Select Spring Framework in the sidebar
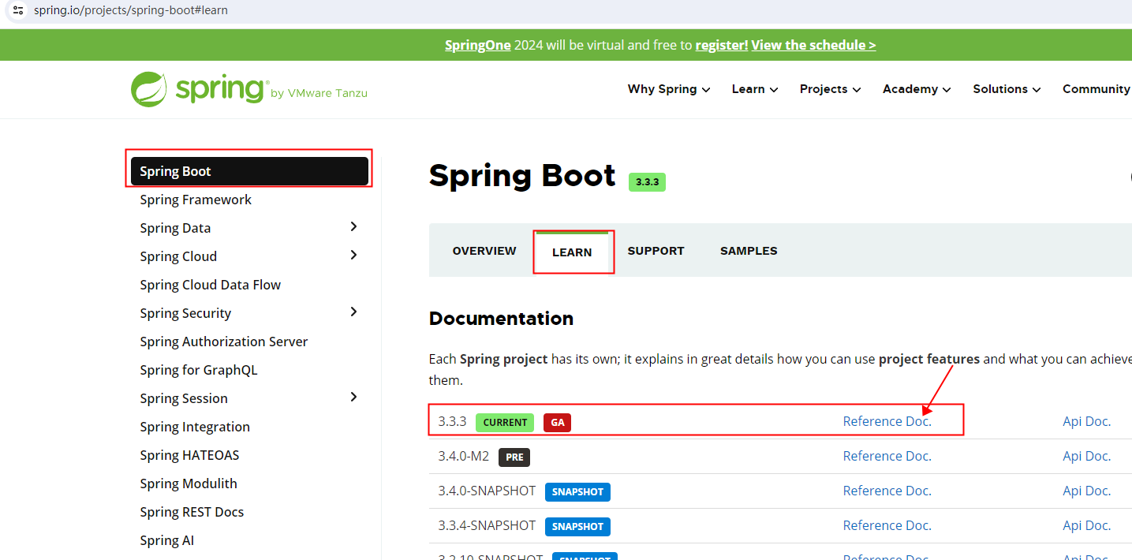The image size is (1132, 560). pyautogui.click(x=196, y=200)
